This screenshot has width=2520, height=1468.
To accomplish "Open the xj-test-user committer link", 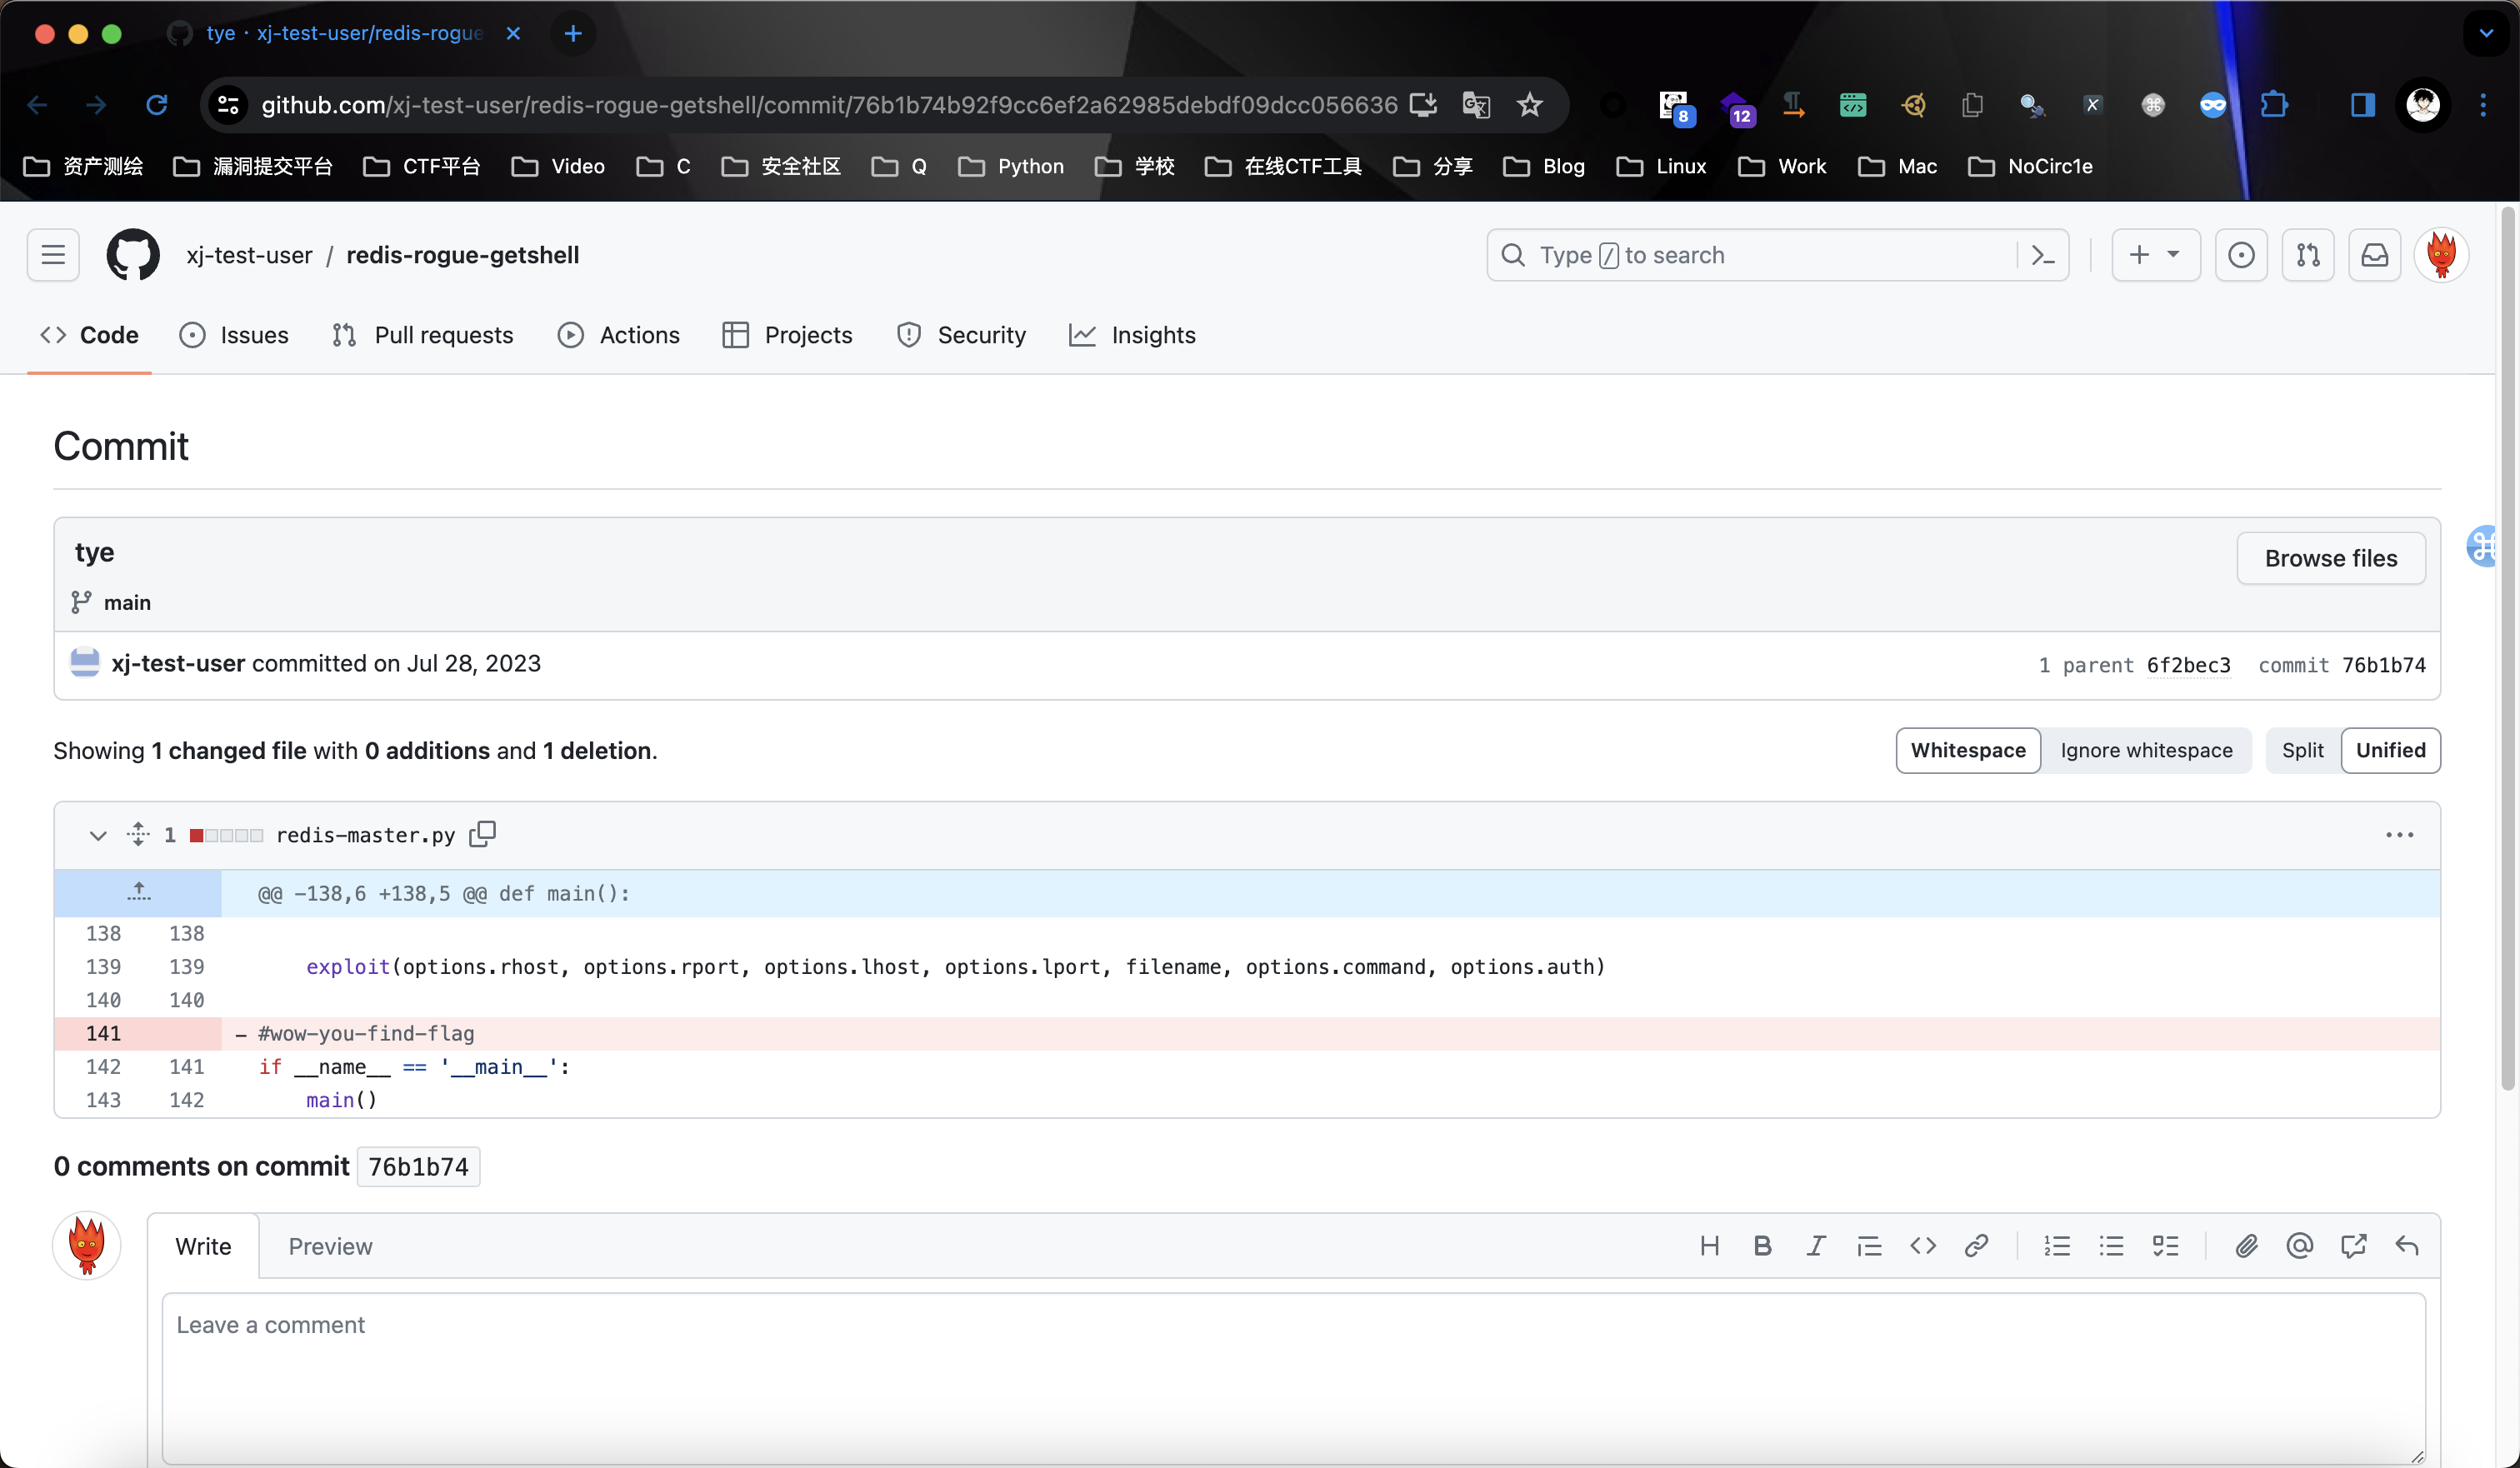I will [178, 663].
